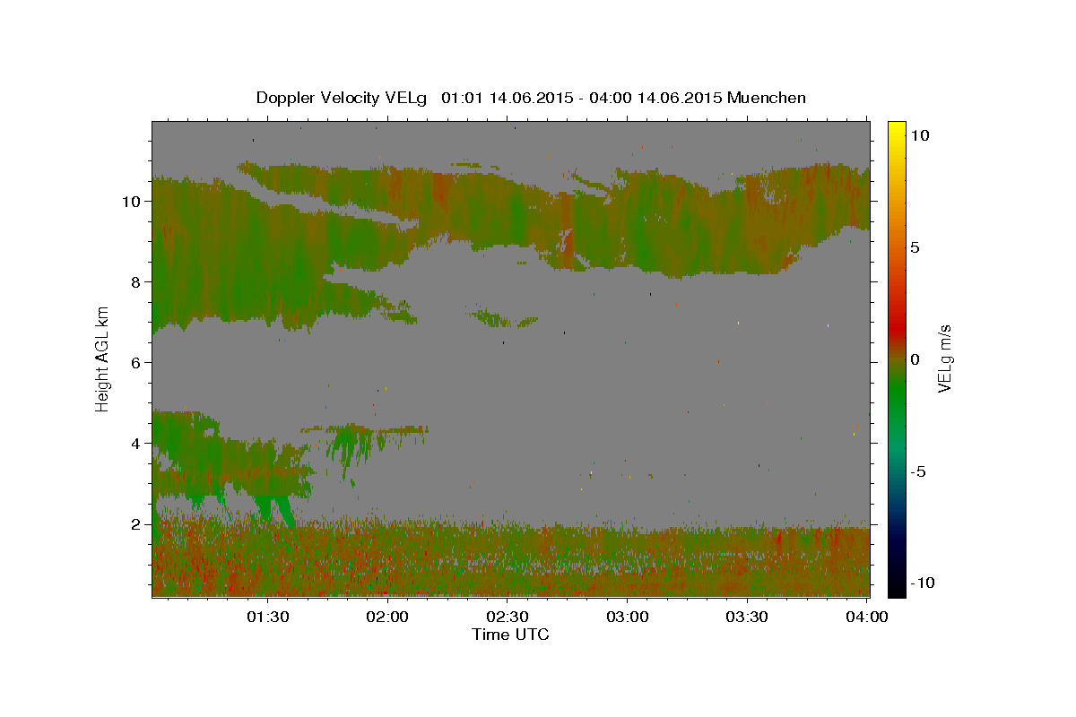Image resolution: width=1076 pixels, height=717 pixels.
Task: Click the colorbar value -10
Action: pyautogui.click(x=923, y=583)
